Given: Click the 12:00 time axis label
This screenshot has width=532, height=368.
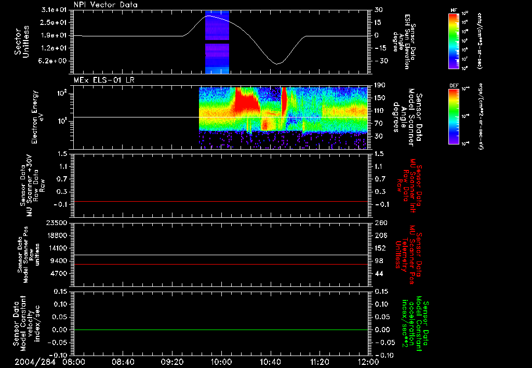Looking at the screenshot, I should point(368,362).
